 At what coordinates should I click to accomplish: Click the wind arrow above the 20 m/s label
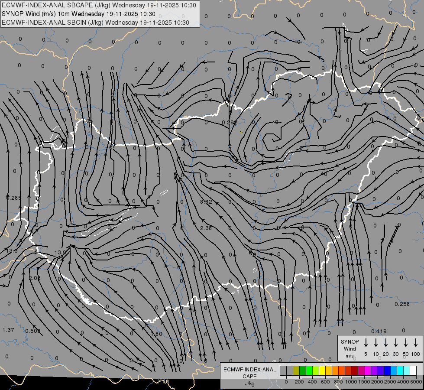click(x=386, y=343)
